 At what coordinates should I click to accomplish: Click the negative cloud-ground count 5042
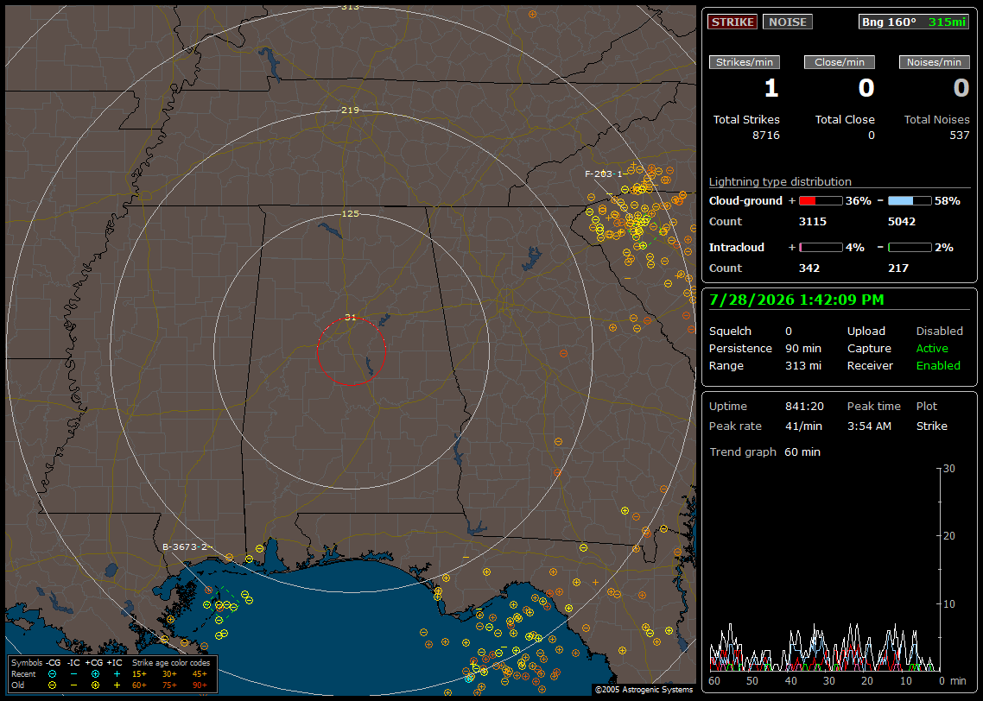(902, 222)
